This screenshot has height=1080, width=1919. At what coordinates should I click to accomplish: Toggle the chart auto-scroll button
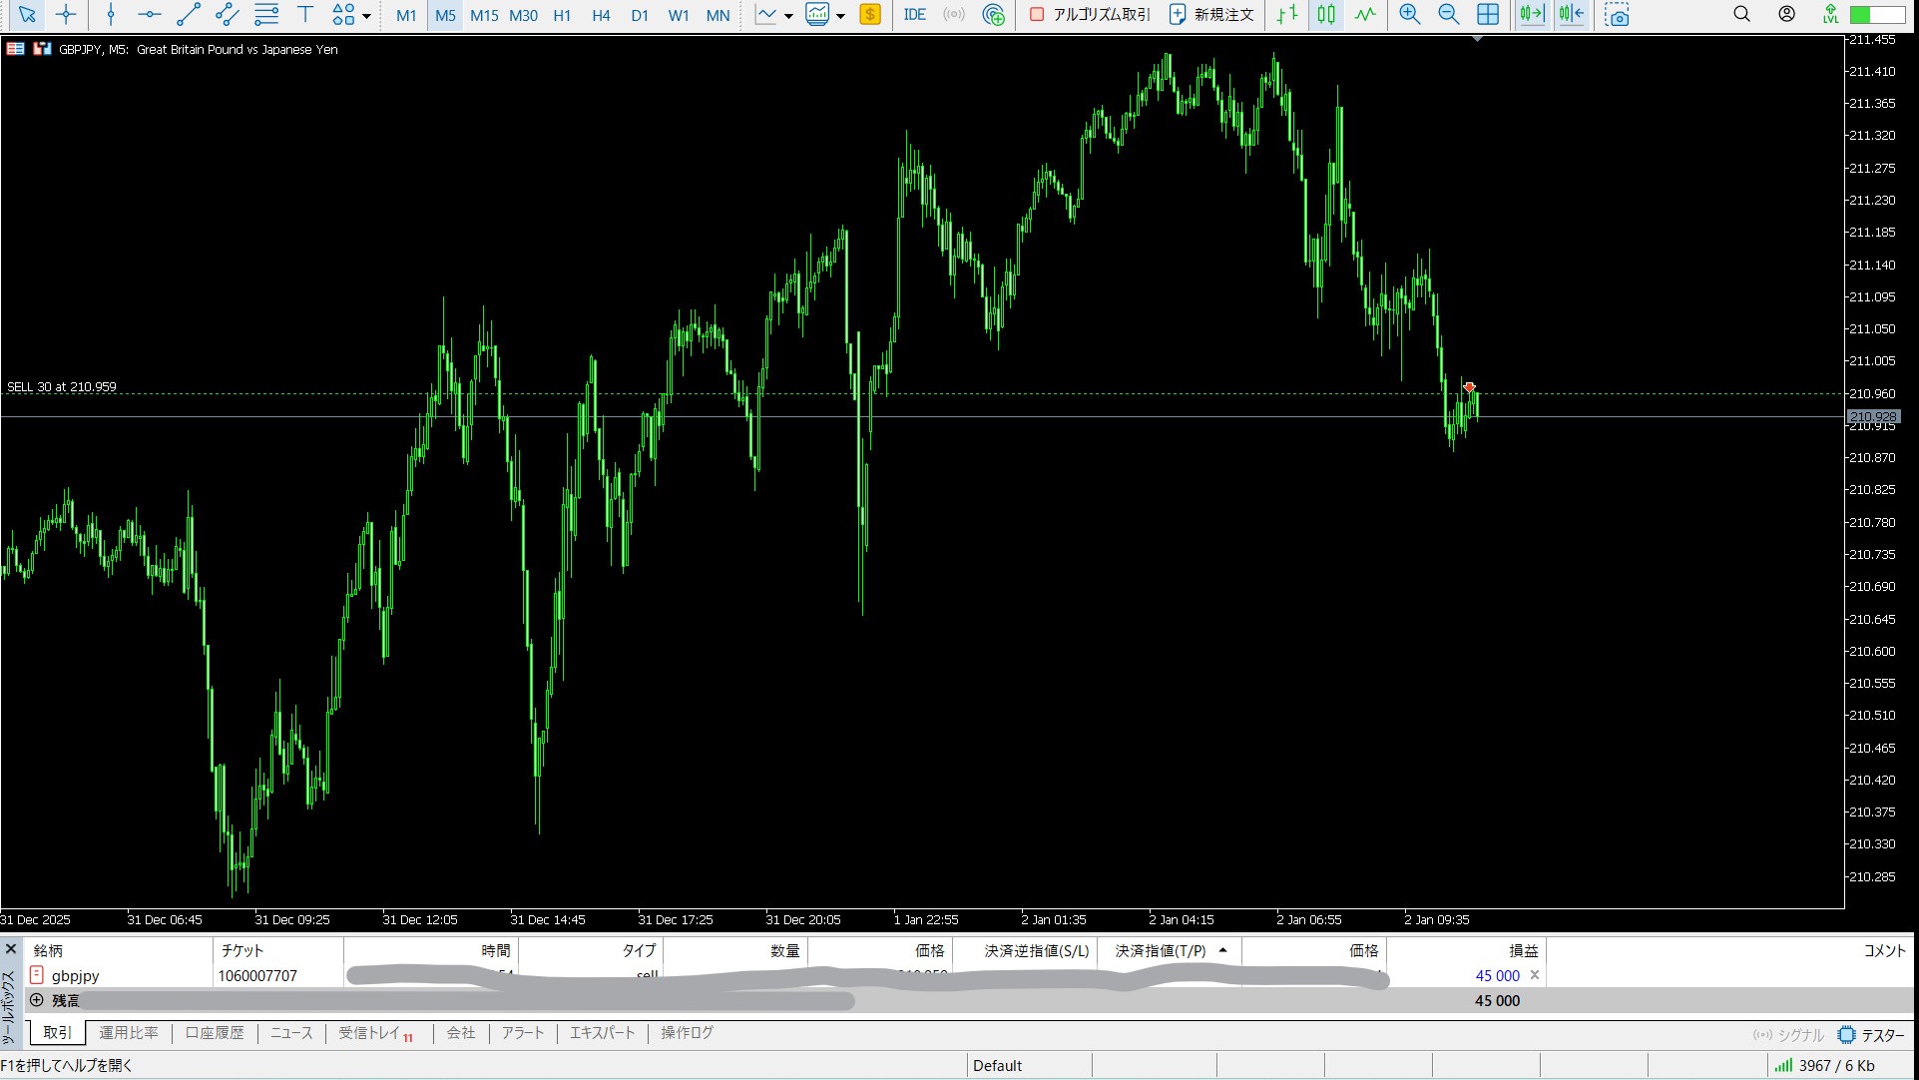1531,14
